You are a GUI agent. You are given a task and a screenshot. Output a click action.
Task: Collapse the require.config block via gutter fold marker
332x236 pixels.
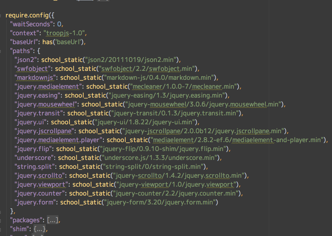point(1,16)
